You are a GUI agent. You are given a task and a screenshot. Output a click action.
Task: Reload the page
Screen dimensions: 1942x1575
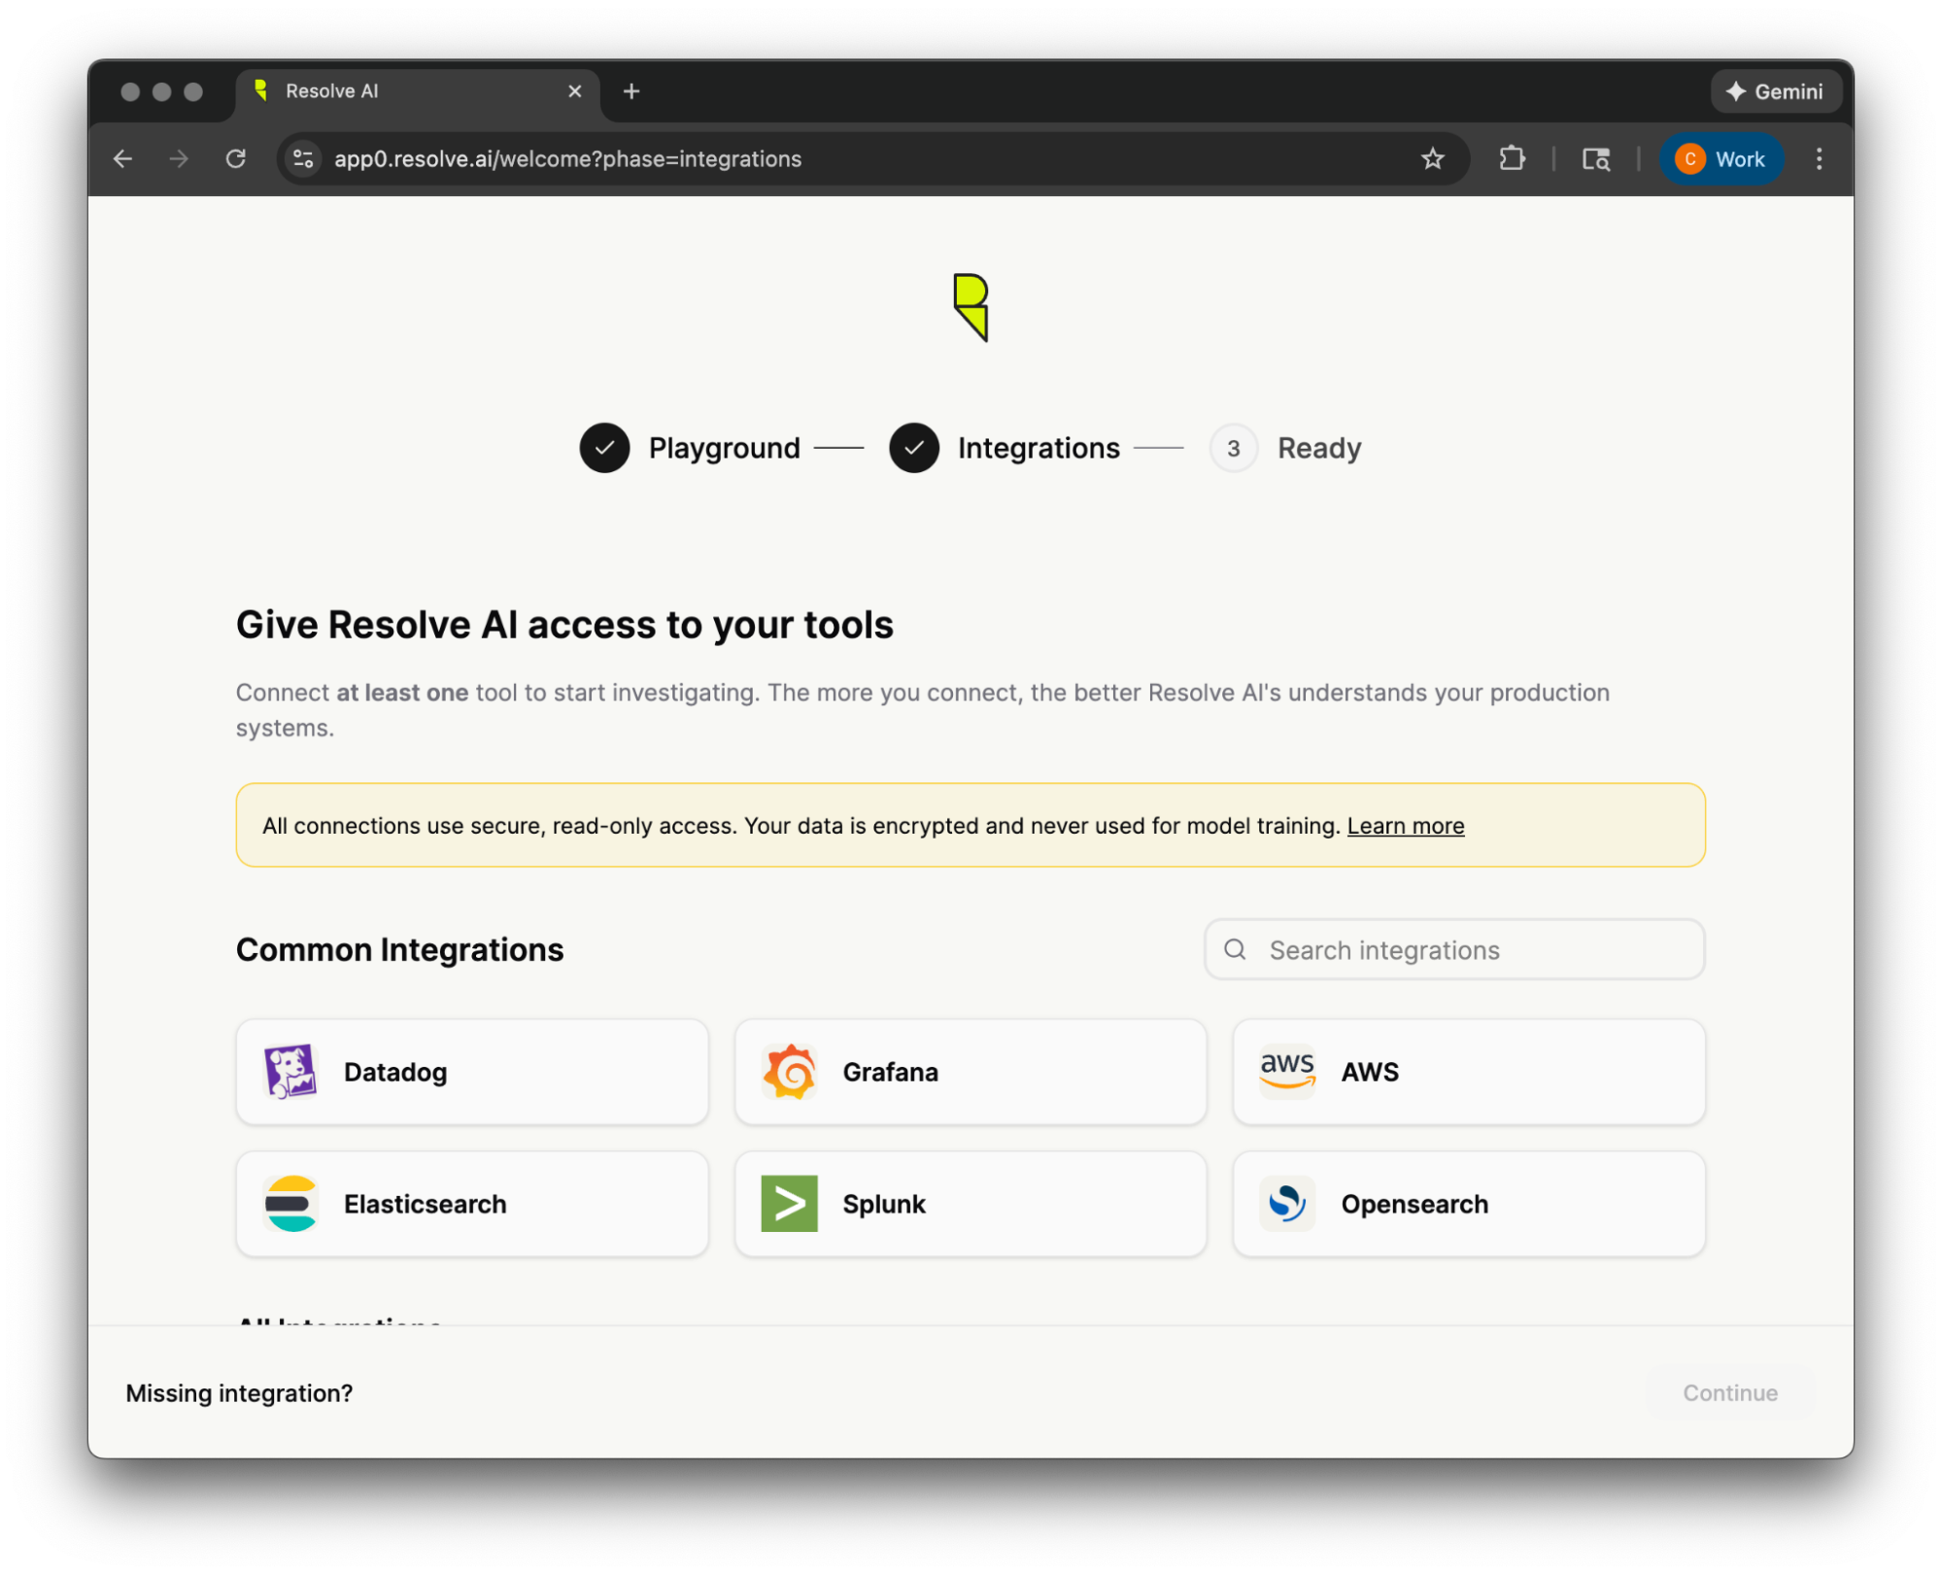(235, 158)
